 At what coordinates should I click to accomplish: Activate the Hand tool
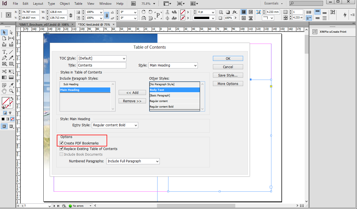pyautogui.click(x=4, y=91)
